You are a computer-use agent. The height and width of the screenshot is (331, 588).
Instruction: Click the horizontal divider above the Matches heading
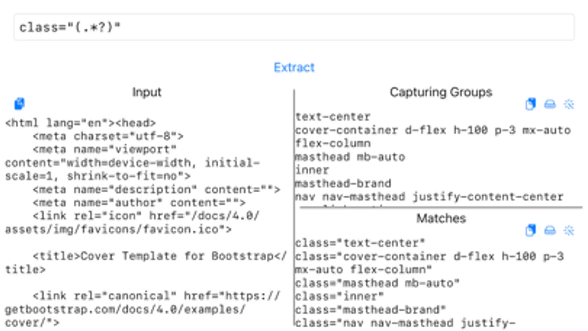point(441,208)
